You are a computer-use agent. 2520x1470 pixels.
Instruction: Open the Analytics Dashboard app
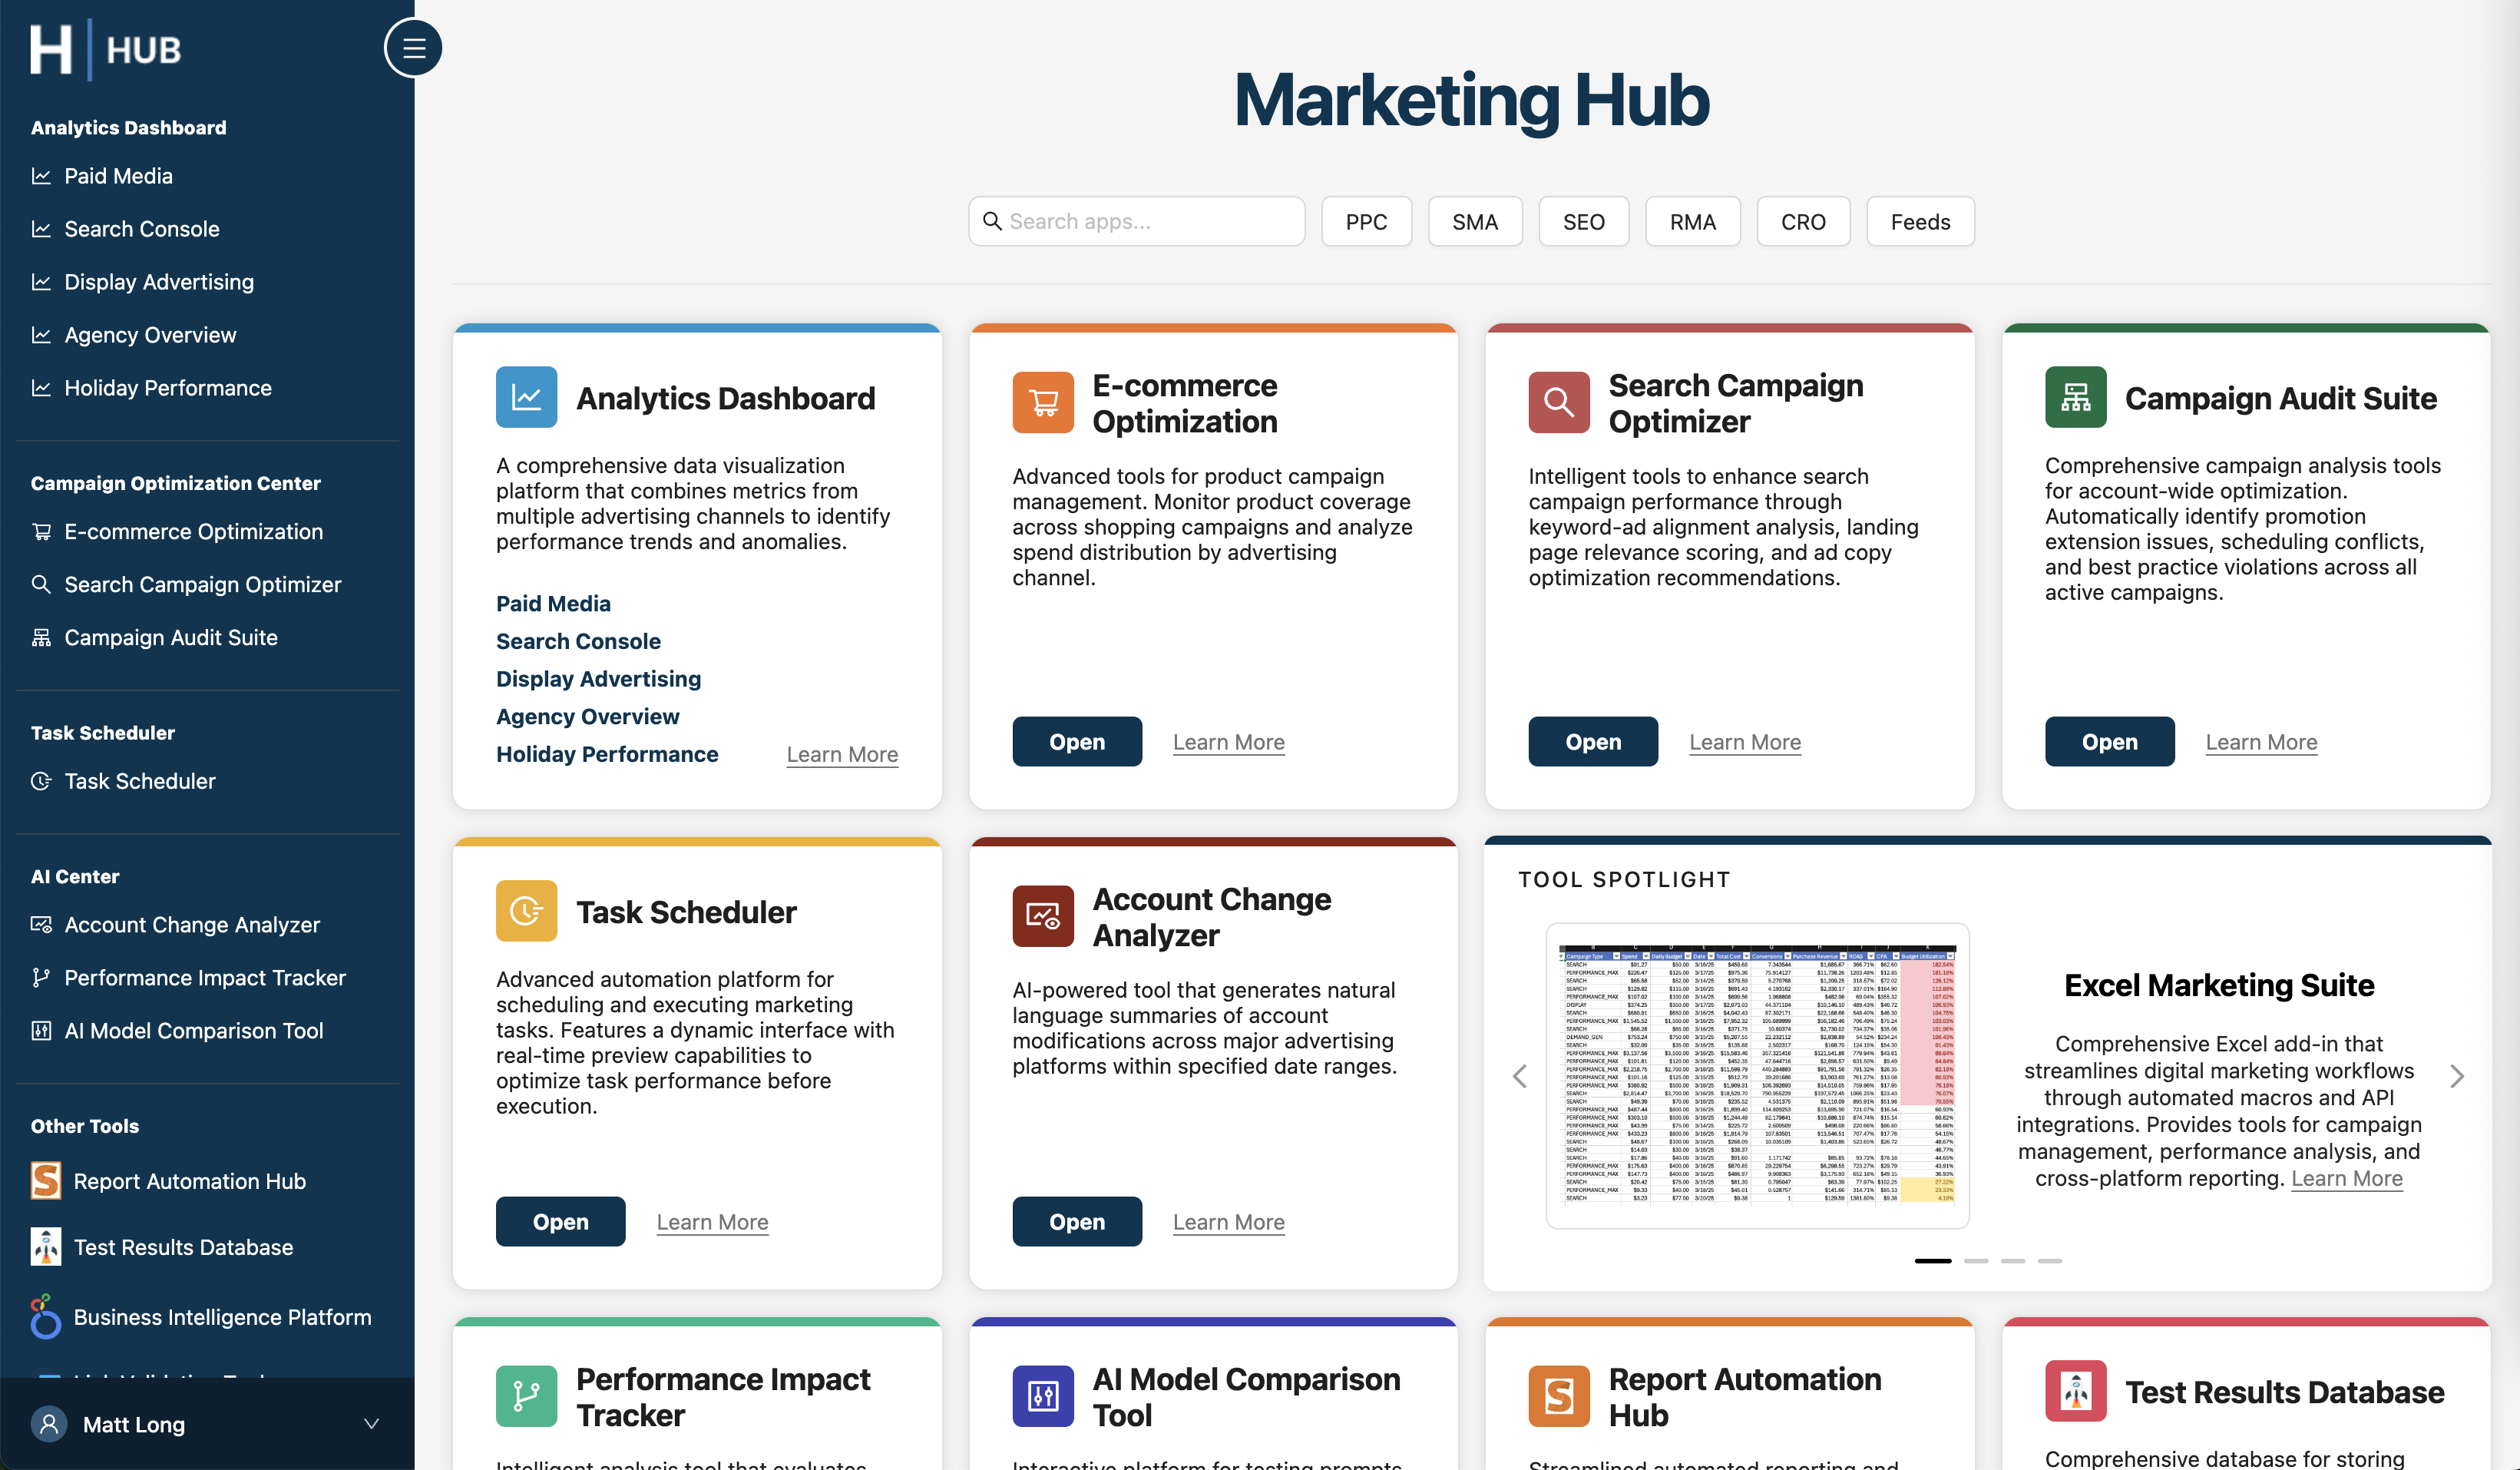(725, 397)
